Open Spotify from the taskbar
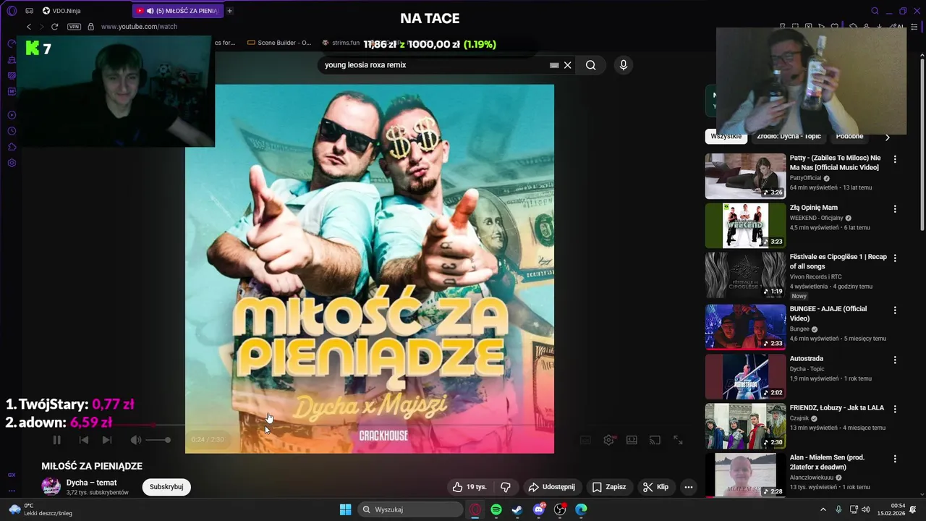The width and height of the screenshot is (926, 521). tap(496, 509)
